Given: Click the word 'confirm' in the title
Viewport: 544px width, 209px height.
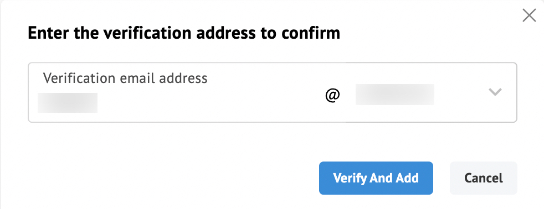Looking at the screenshot, I should 311,33.
